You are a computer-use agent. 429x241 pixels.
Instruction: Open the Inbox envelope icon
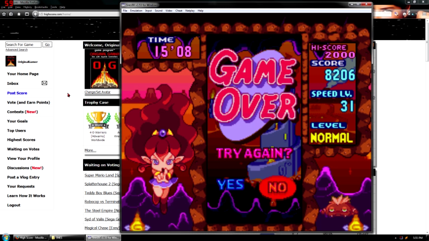point(44,83)
